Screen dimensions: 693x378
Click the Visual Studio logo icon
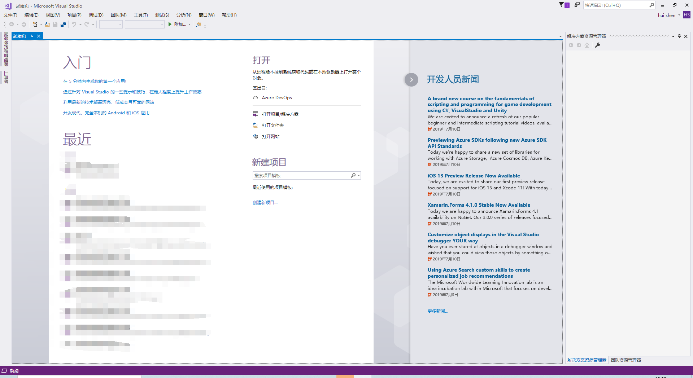pos(8,6)
